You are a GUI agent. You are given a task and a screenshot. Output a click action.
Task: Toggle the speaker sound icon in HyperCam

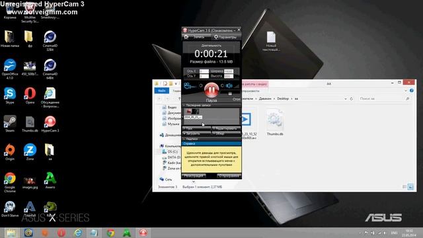coord(229,86)
